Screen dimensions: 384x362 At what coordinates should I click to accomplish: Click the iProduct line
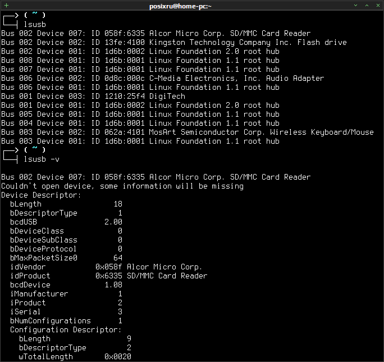pyautogui.click(x=66, y=303)
